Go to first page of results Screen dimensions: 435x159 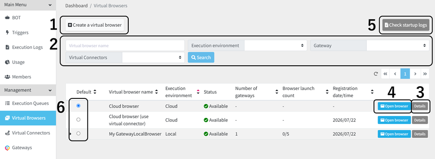point(385,74)
